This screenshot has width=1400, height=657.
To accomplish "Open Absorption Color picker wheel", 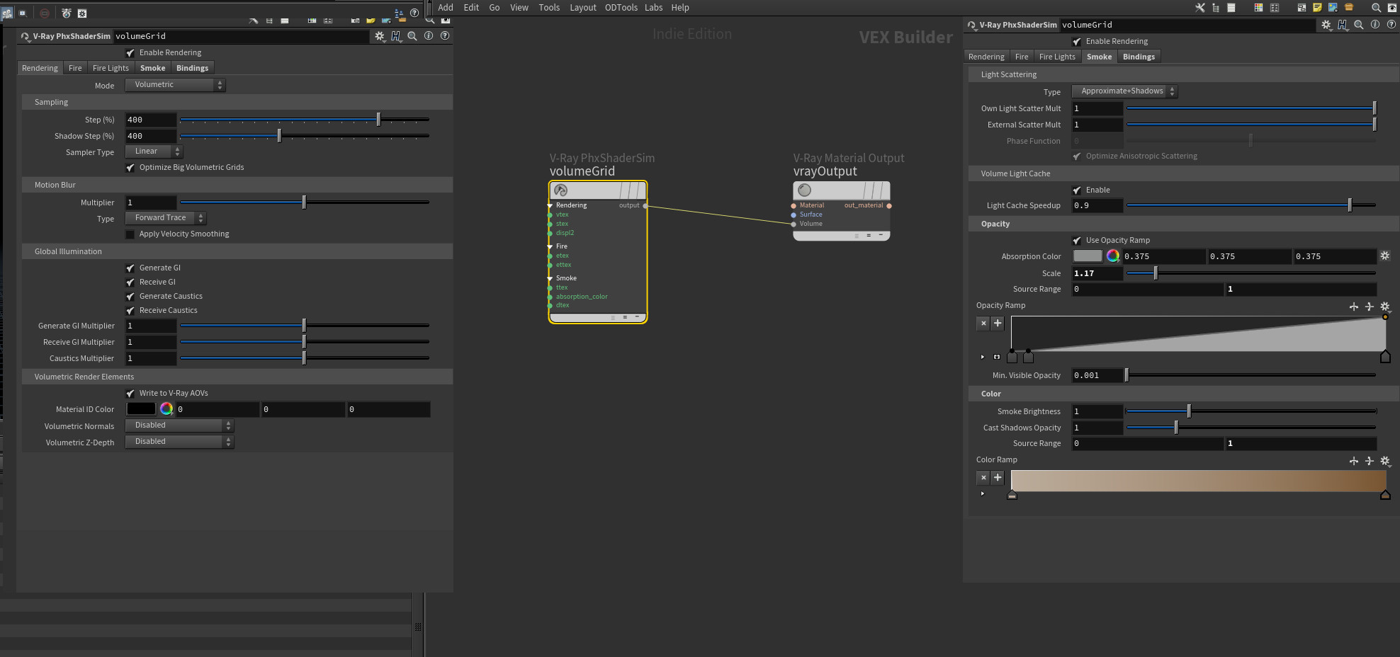I will pyautogui.click(x=1113, y=256).
